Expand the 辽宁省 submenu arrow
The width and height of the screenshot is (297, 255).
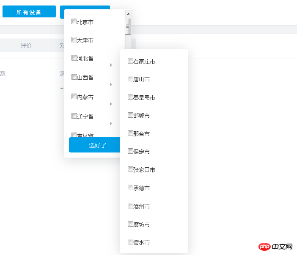tap(111, 123)
